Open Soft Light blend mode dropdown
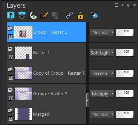This screenshot has height=125, width=138. pyautogui.click(x=102, y=53)
